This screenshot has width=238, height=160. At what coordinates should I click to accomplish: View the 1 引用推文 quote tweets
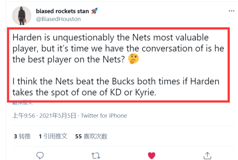[53, 136]
